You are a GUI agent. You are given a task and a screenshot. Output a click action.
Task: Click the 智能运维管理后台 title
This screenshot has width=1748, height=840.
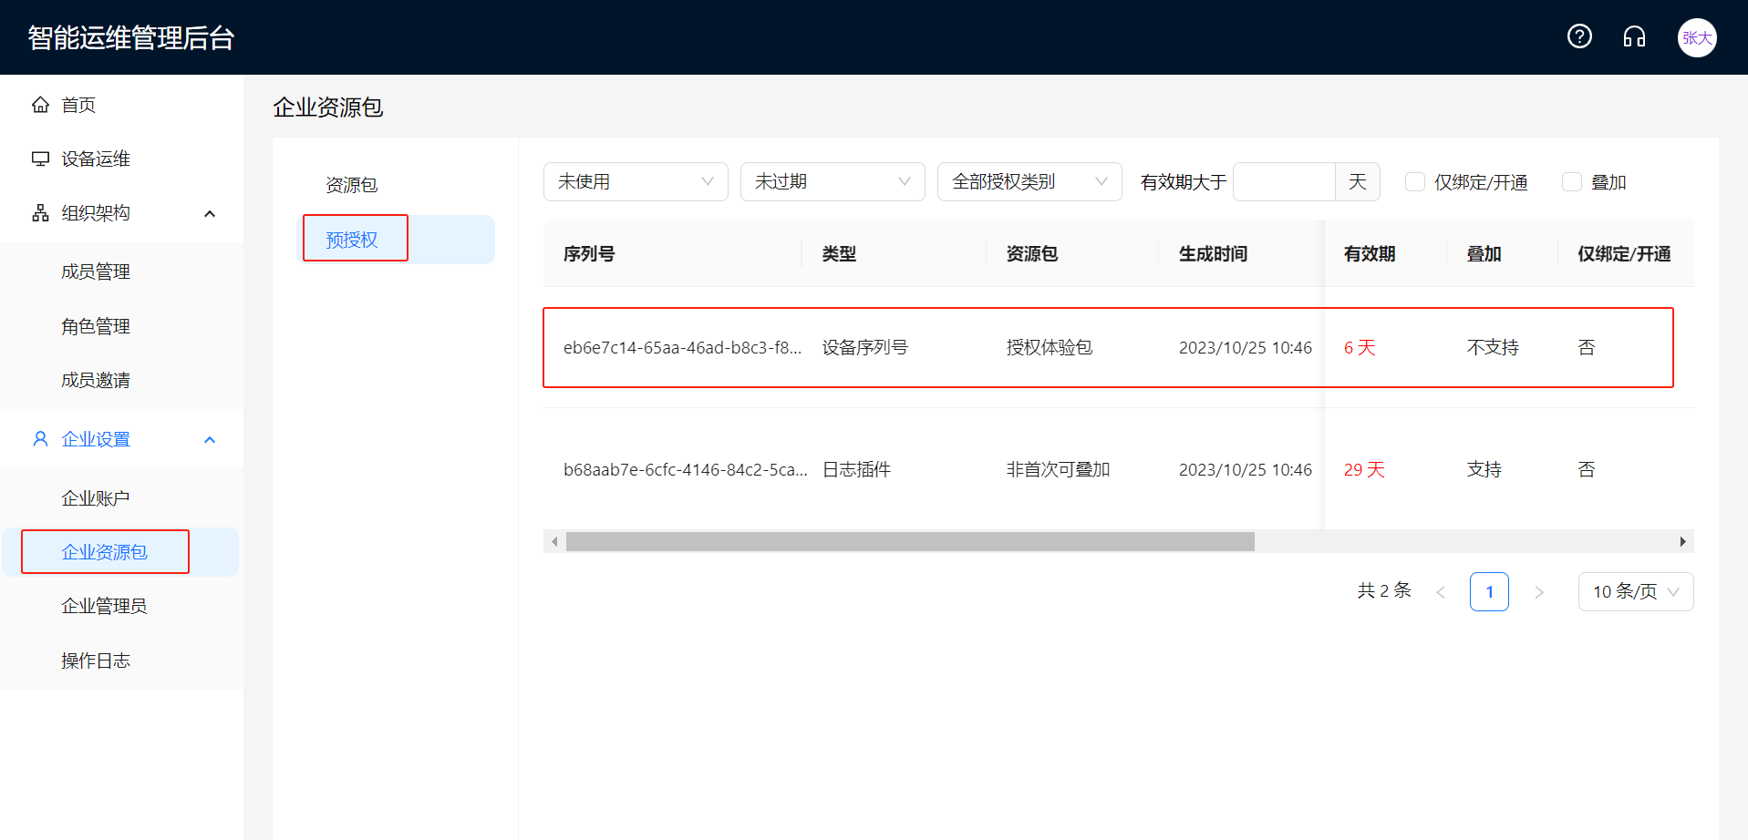pos(131,37)
